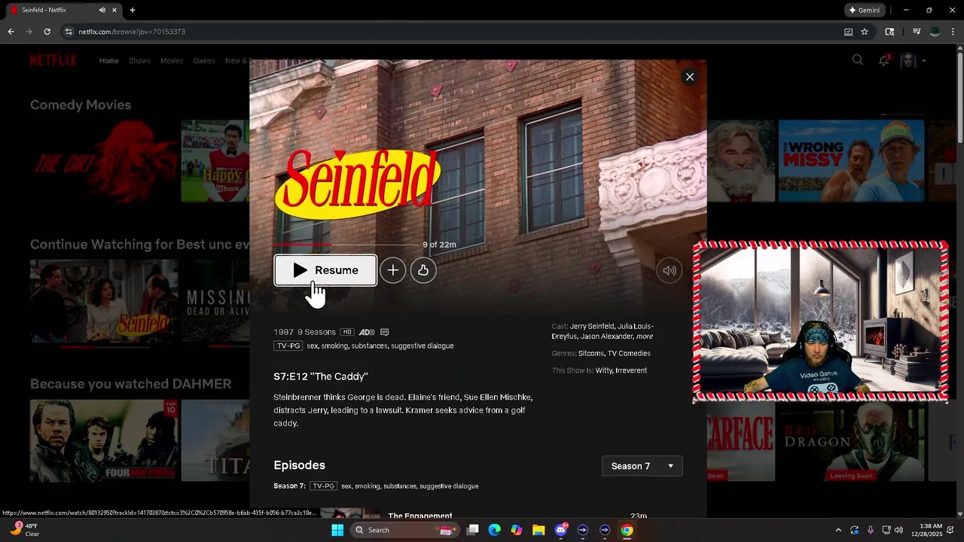Open Task View on taskbar
Viewport: 964px width, 542px height.
(x=472, y=530)
